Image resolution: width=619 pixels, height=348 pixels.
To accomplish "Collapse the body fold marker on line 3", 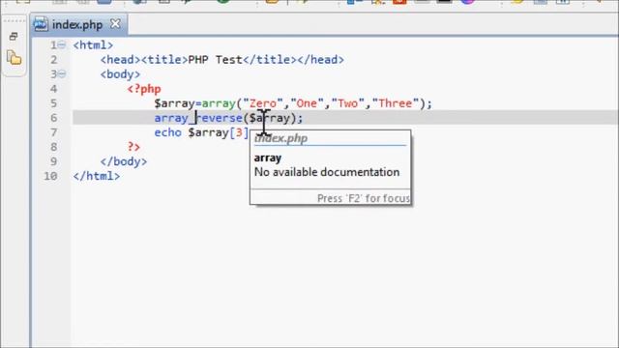I will [62, 73].
